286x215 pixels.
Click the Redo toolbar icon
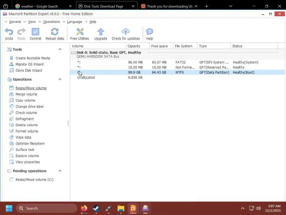point(21,32)
